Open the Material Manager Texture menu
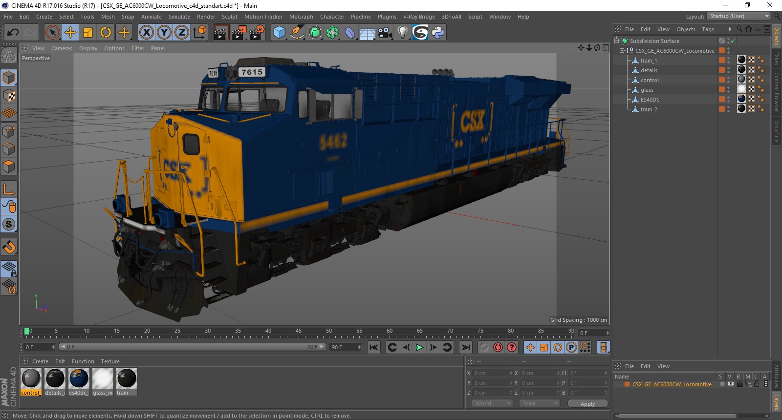The height and width of the screenshot is (420, 782). pyautogui.click(x=110, y=361)
